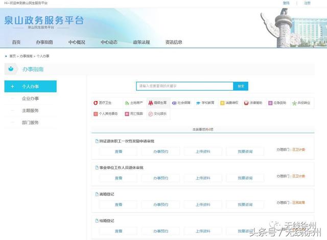Select 主题服务 in the left sidebar
This screenshot has width=327, height=240.
point(31,111)
